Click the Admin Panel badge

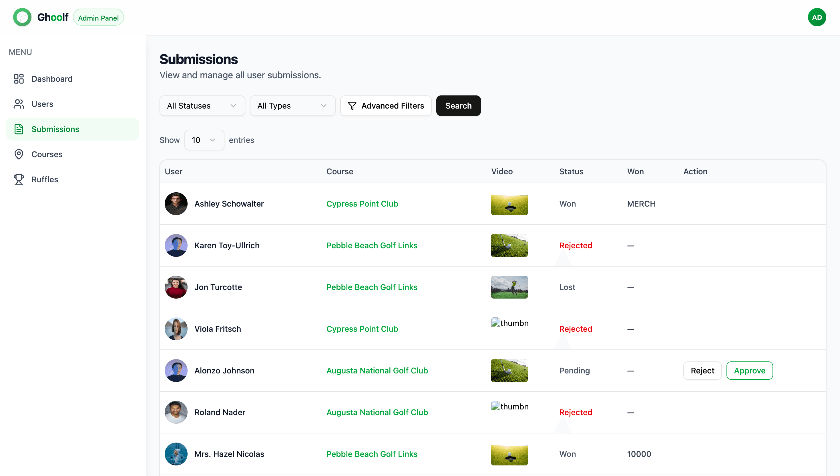coord(98,18)
